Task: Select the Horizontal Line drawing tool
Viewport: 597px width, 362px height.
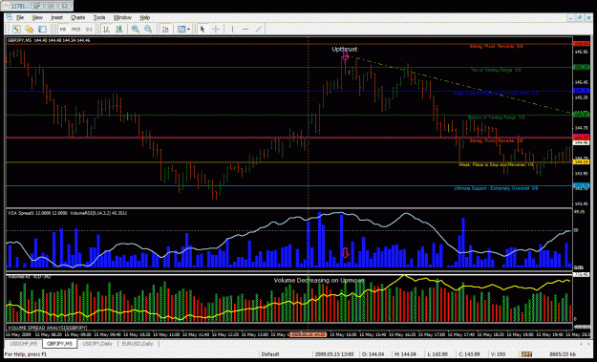Action: point(245,29)
